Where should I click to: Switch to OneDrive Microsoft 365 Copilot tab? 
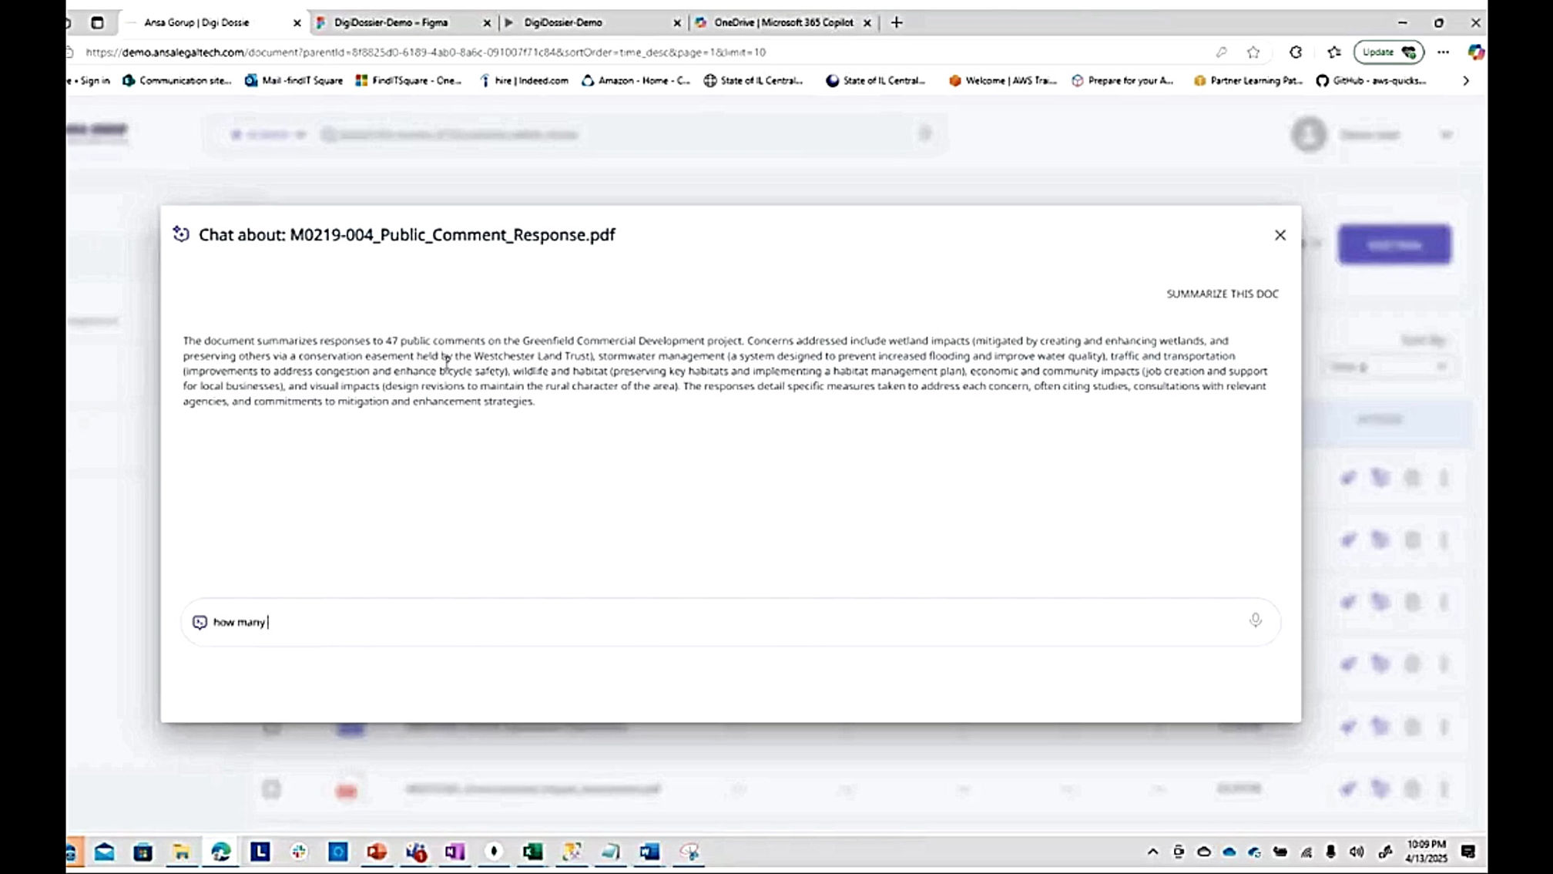[783, 22]
